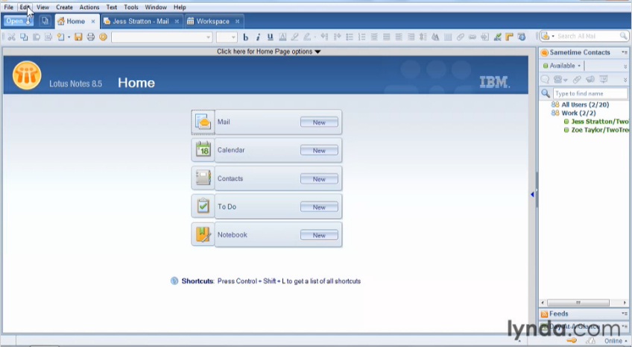Open the Feeds panel menu
This screenshot has width=632, height=347.
(x=625, y=313)
